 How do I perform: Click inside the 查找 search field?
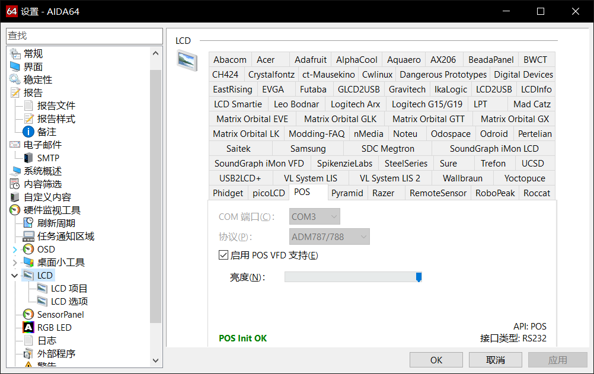pos(83,36)
